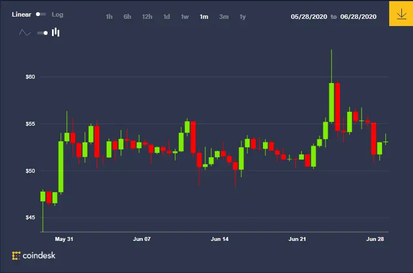
Task: Click the tall green candle peaking above $60
Action: [332, 102]
